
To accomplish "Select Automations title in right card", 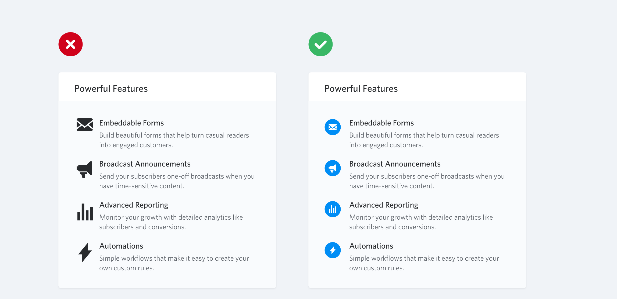I will [371, 246].
